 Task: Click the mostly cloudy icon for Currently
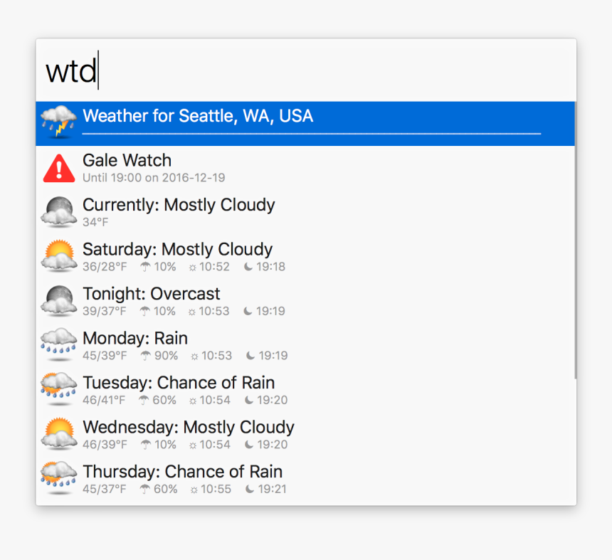pyautogui.click(x=58, y=211)
